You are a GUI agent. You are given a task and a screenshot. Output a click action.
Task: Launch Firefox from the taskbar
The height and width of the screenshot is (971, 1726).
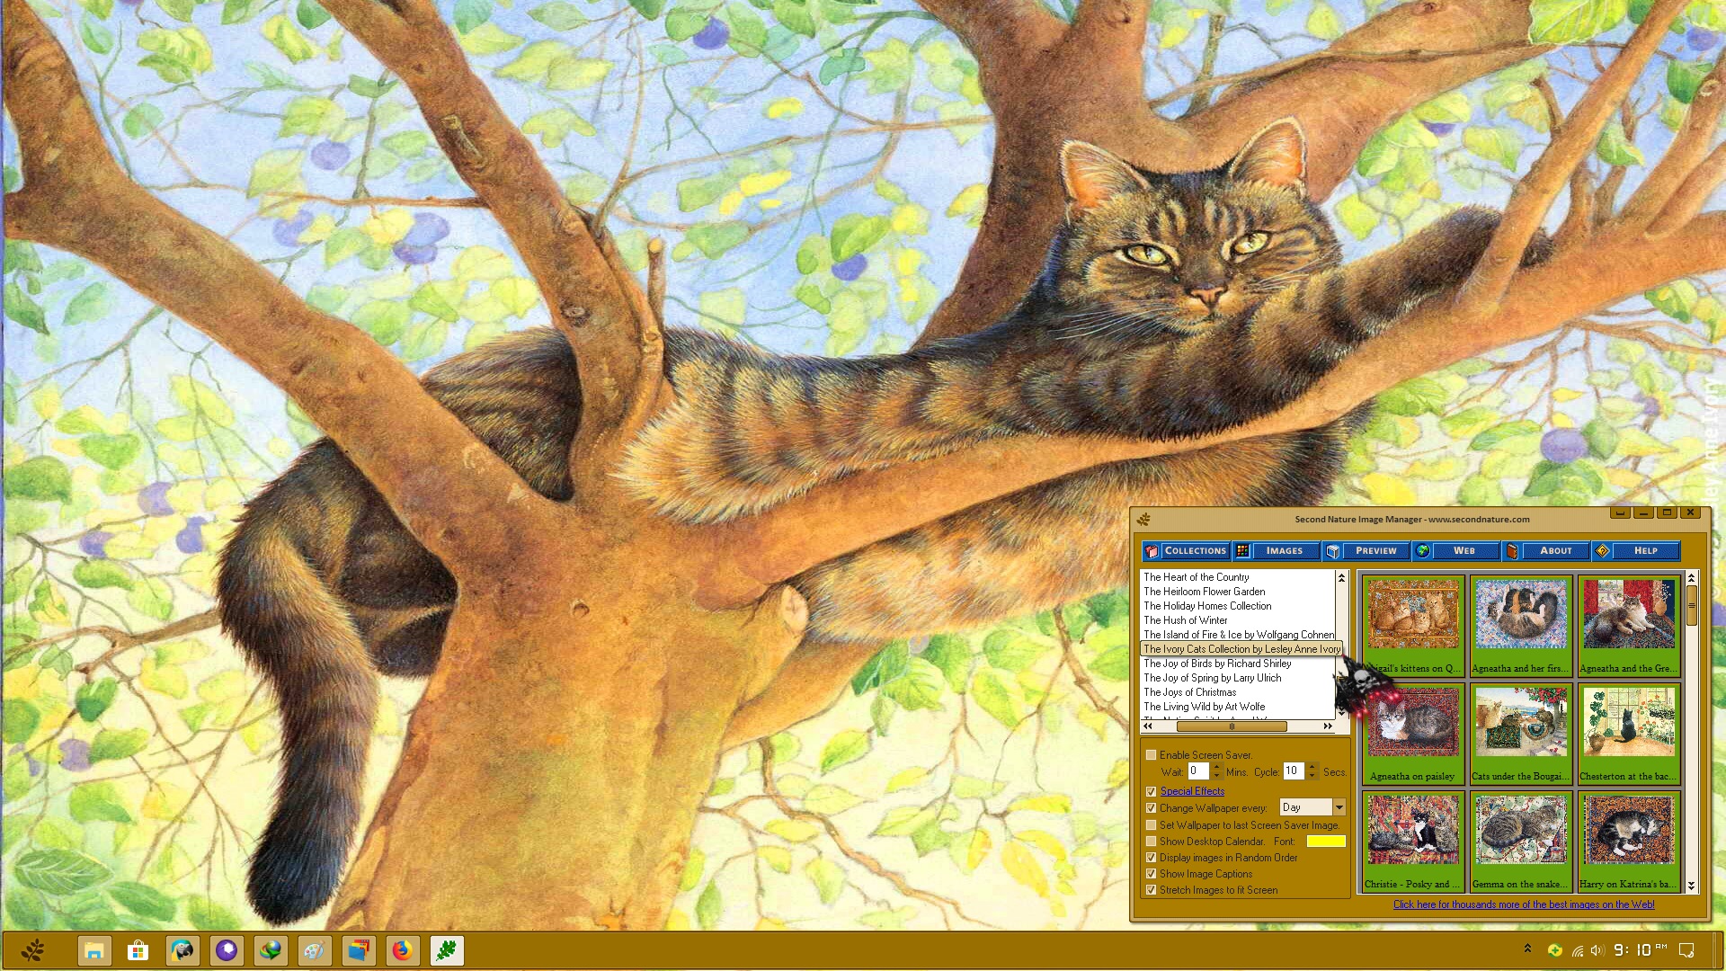click(x=403, y=950)
